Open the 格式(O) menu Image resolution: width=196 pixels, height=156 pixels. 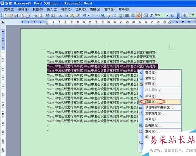[x=67, y=9]
